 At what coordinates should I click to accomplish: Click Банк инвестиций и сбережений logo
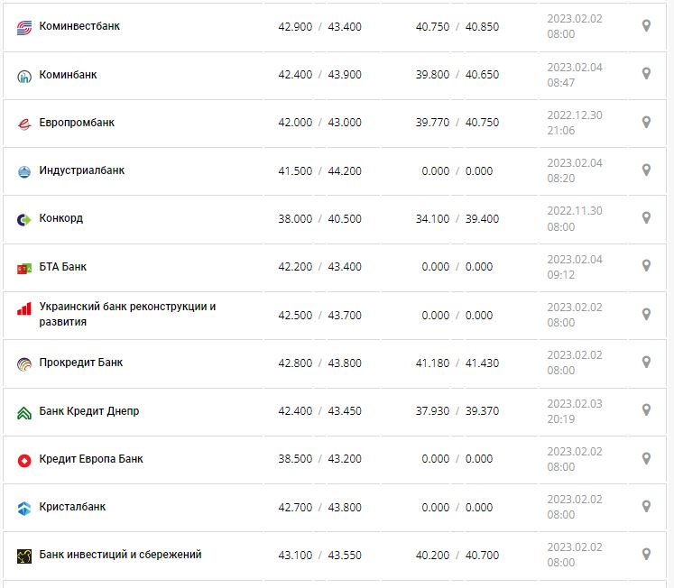coord(24,556)
